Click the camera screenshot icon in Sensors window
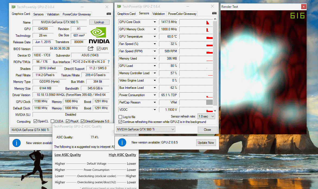The width and height of the screenshot is (318, 189). coord(214,13)
